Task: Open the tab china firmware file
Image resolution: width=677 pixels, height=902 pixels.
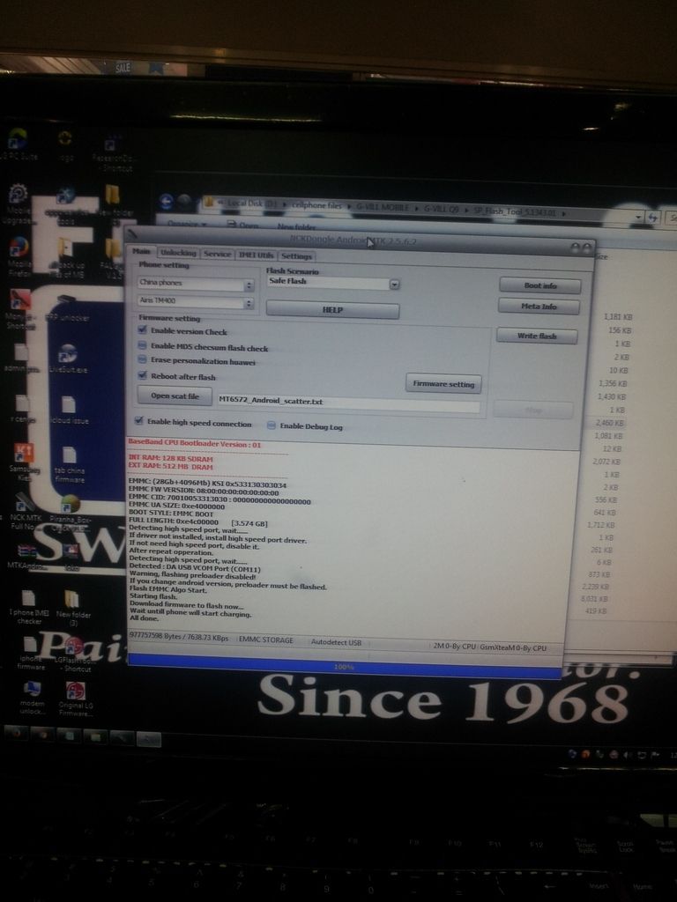Action: tap(69, 456)
